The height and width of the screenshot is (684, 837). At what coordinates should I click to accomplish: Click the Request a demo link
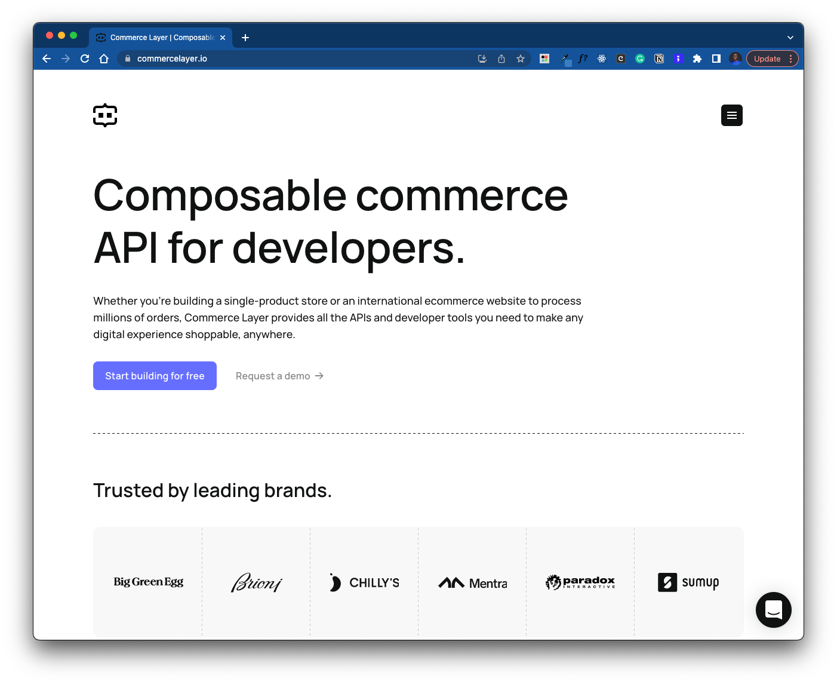279,376
